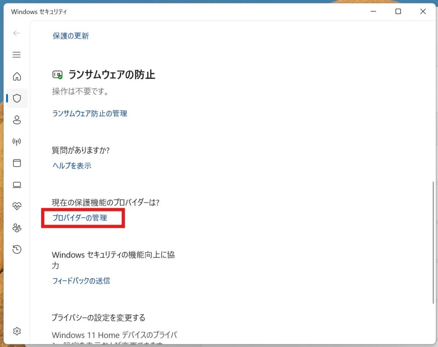Open Firewall & network protection icon
Screen dimensions: 438x347
(17, 141)
